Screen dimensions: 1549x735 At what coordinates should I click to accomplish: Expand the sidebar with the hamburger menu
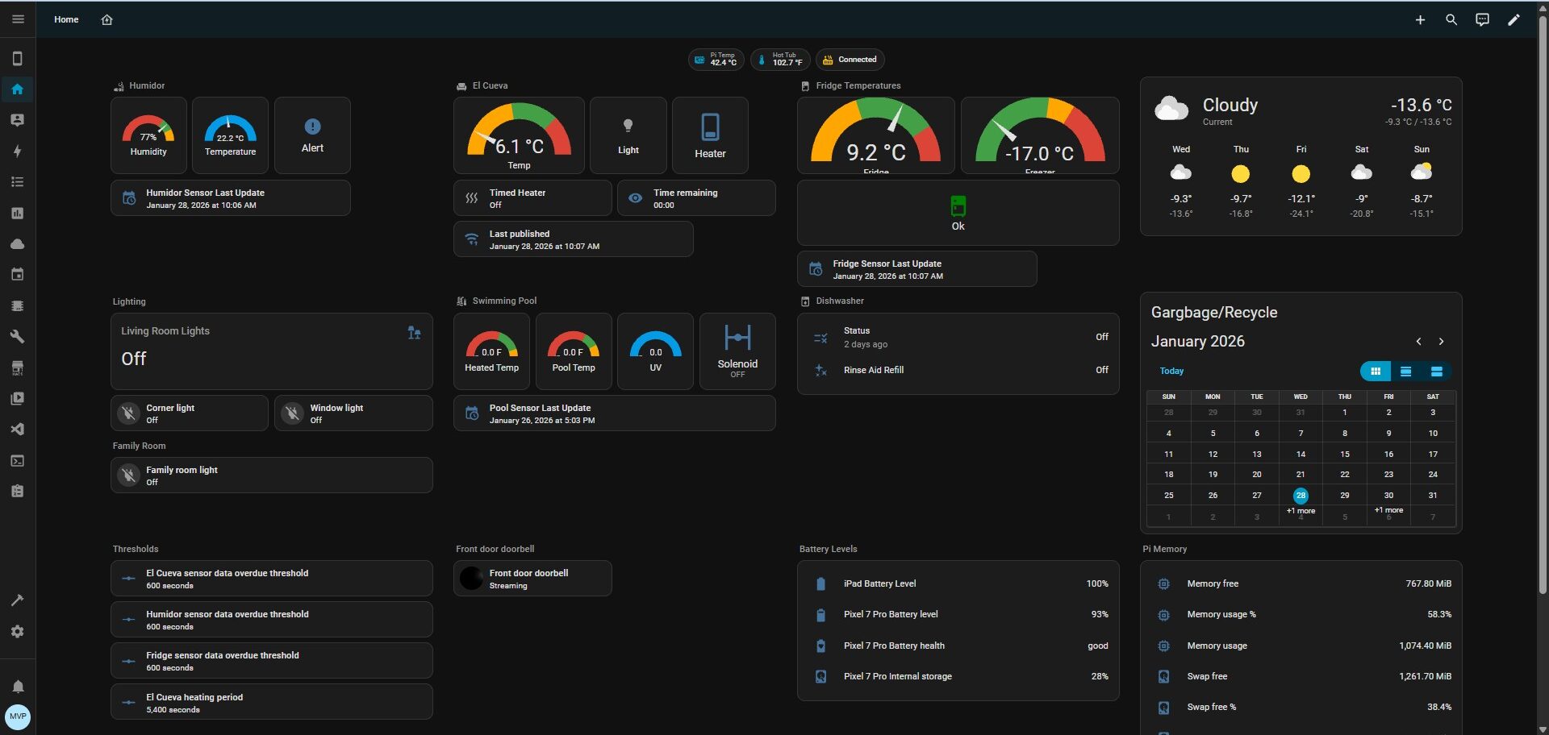click(x=18, y=19)
